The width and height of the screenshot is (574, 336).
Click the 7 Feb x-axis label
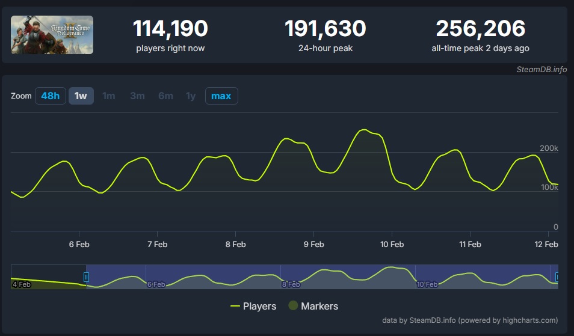158,244
